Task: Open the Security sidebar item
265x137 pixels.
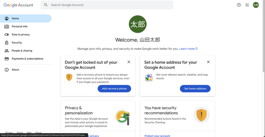Action: pos(17,42)
